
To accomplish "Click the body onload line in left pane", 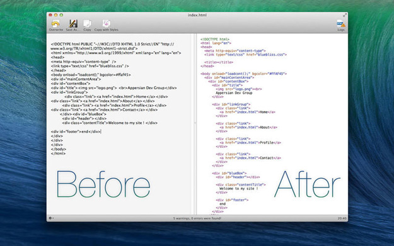I will click(x=91, y=75).
